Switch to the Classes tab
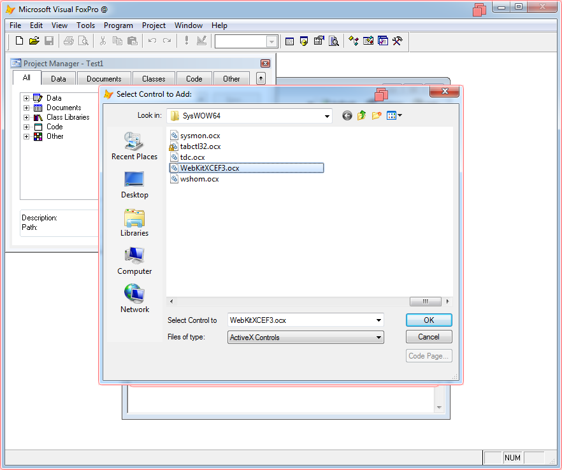 (154, 79)
